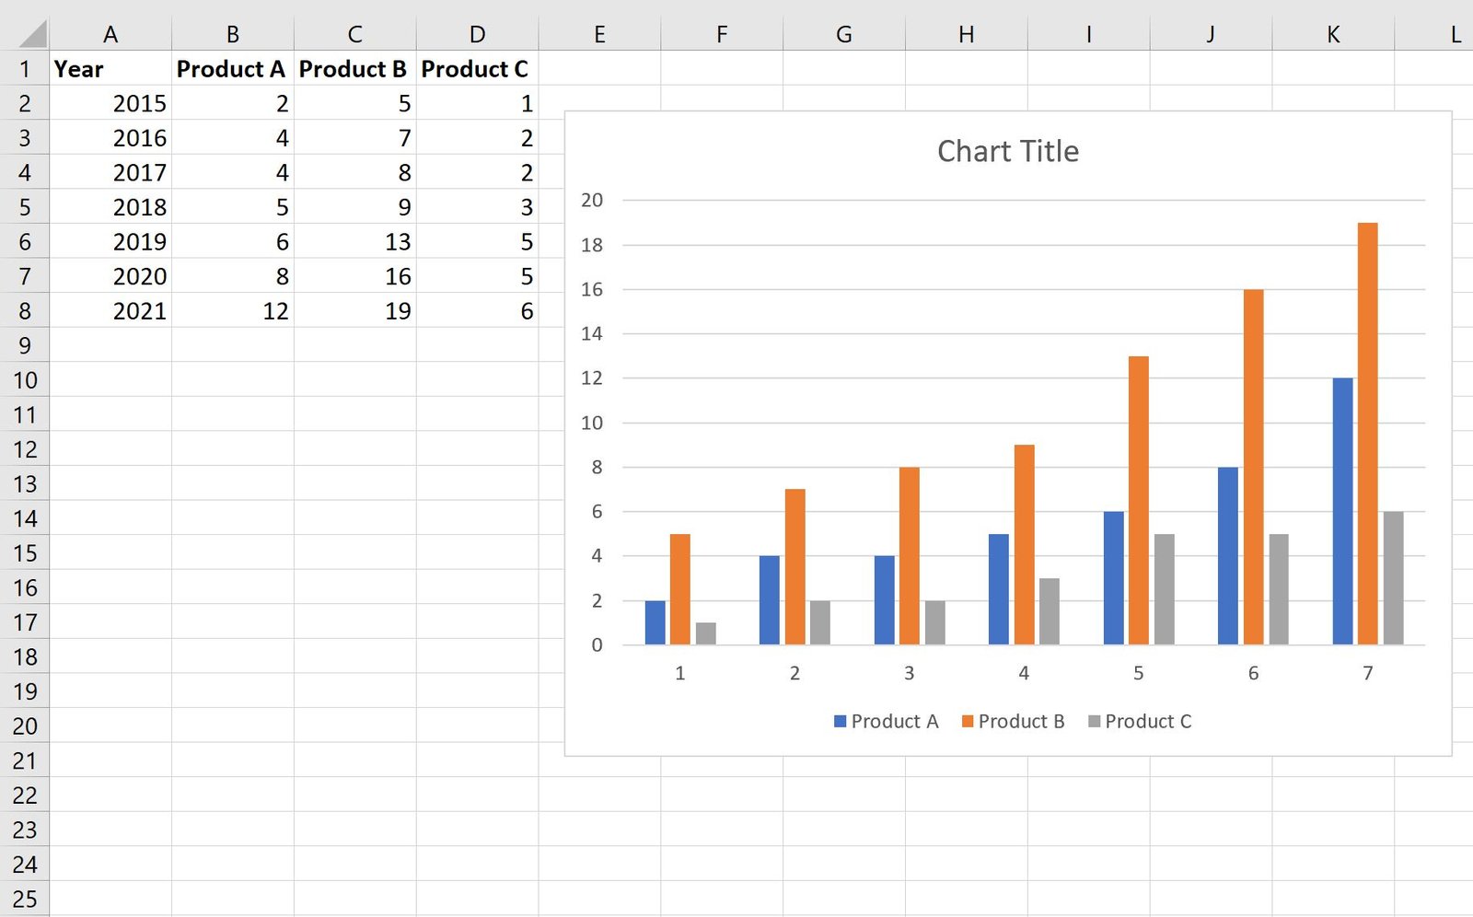Select column A header
The width and height of the screenshot is (1473, 917).
(x=110, y=35)
